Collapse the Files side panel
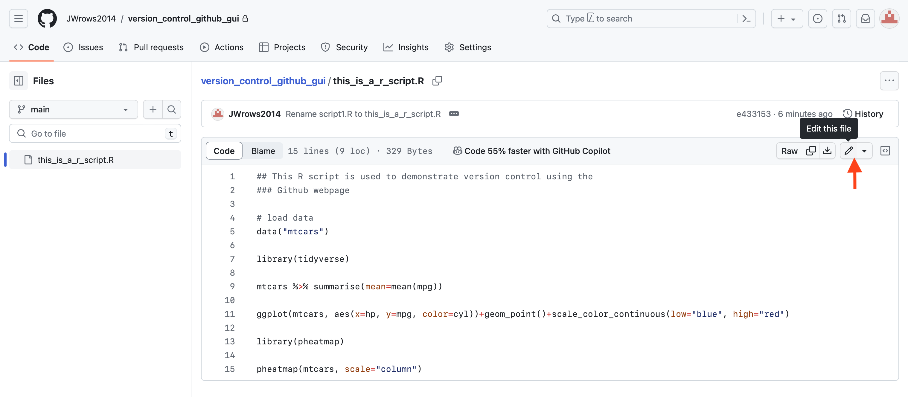908x397 pixels. [19, 81]
